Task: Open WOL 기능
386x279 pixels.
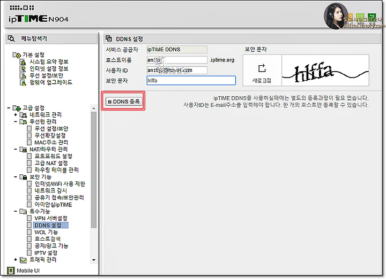Action: pos(46,232)
